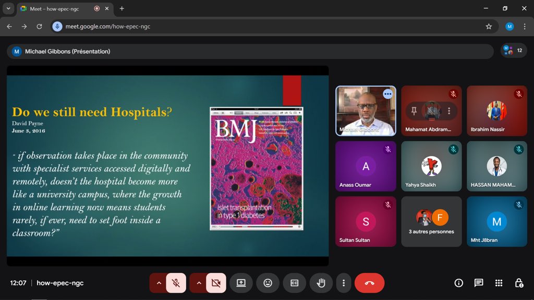Raise your hand using the hand icon

pyautogui.click(x=321, y=283)
